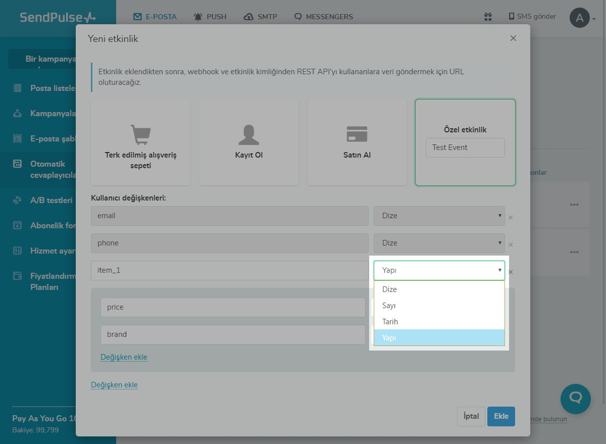Click the gift icon in header
This screenshot has width=606, height=444.
(x=488, y=17)
